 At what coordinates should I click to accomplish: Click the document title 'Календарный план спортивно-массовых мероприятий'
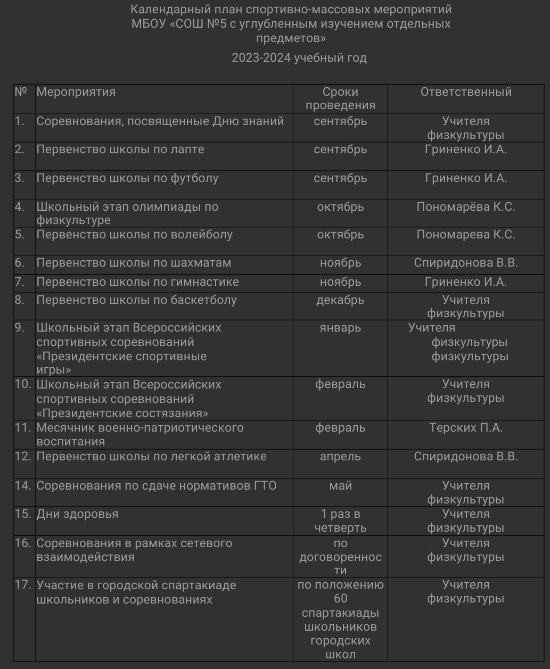pyautogui.click(x=291, y=10)
